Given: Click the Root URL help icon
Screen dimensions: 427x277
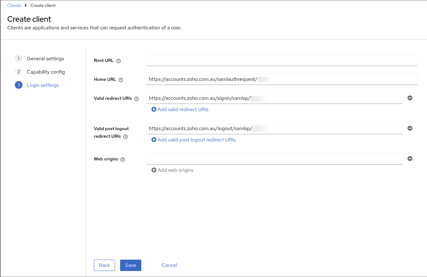Looking at the screenshot, I should click(x=119, y=61).
